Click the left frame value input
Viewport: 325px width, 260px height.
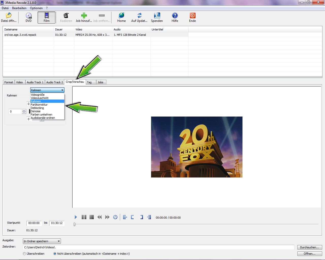(15, 111)
